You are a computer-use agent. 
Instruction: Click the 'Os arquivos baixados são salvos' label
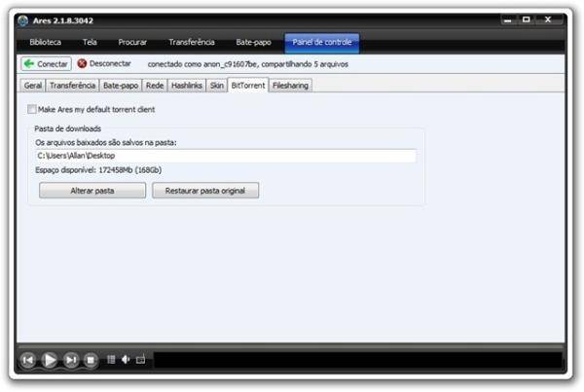106,143
